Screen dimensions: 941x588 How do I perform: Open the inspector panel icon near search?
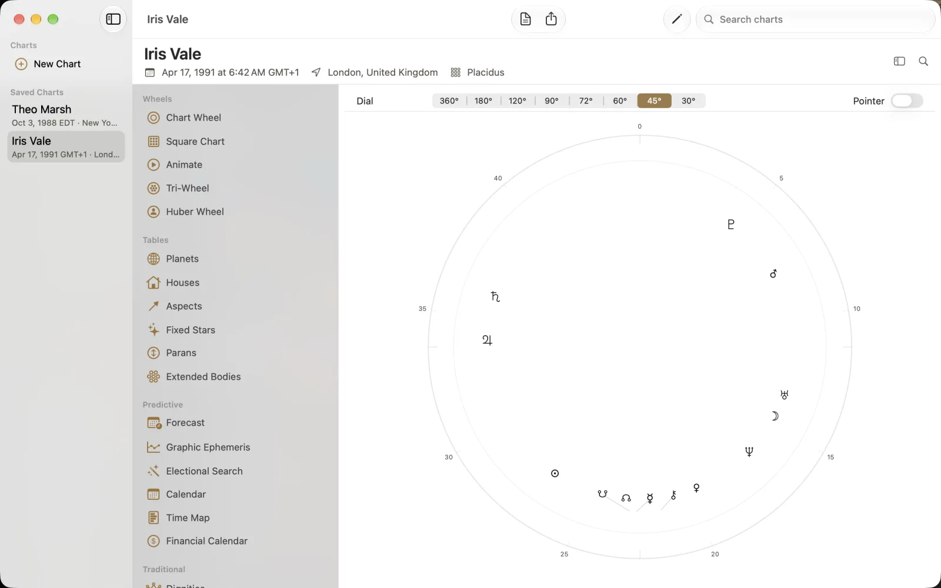pyautogui.click(x=899, y=61)
